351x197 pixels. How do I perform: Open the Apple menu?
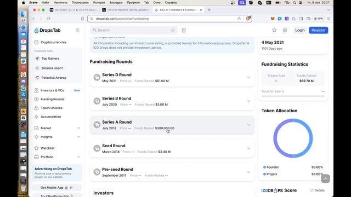(x=23, y=2)
